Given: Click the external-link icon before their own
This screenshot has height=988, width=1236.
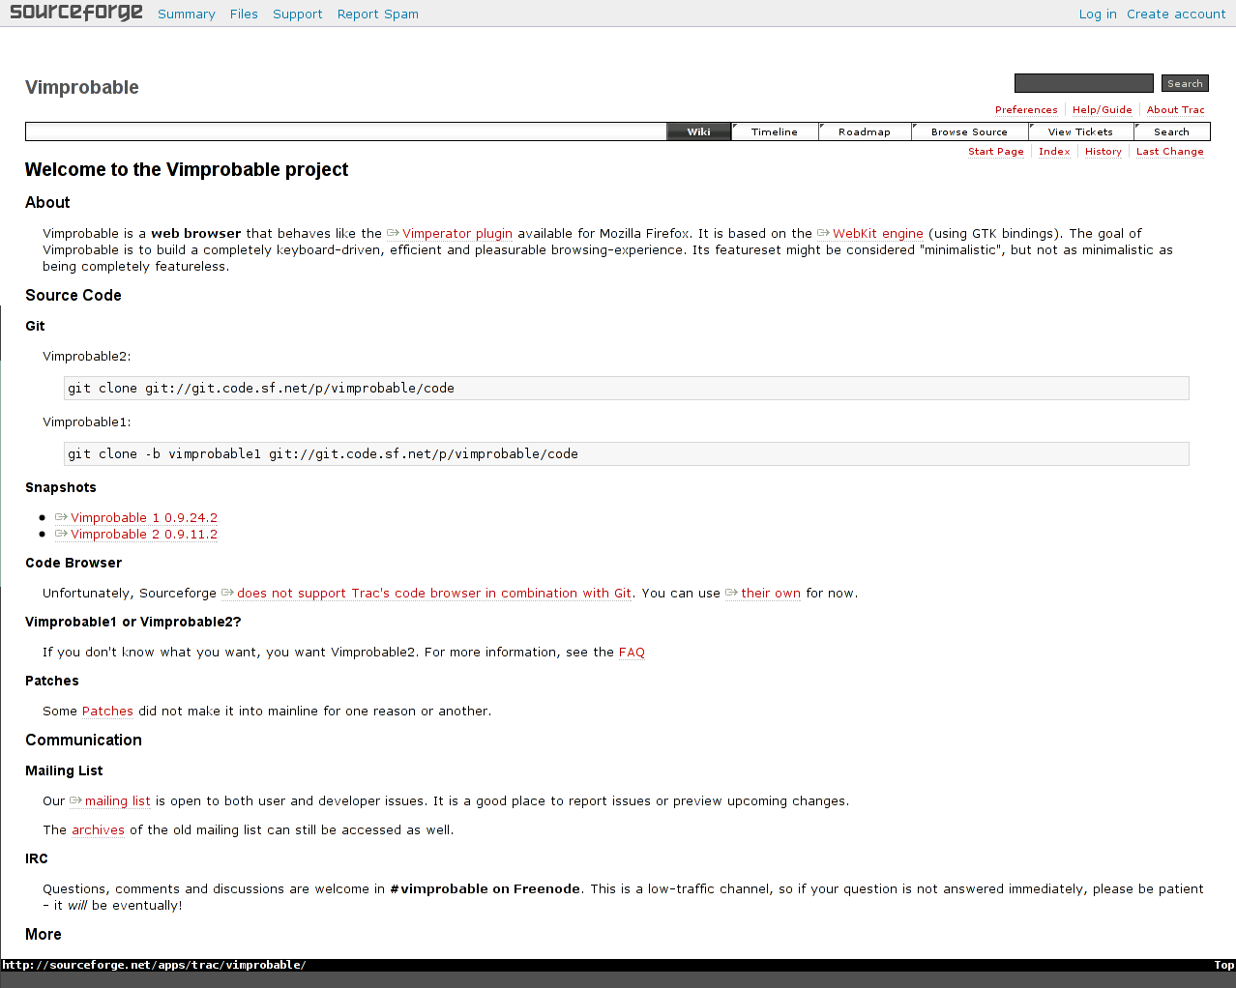Looking at the screenshot, I should pyautogui.click(x=732, y=593).
